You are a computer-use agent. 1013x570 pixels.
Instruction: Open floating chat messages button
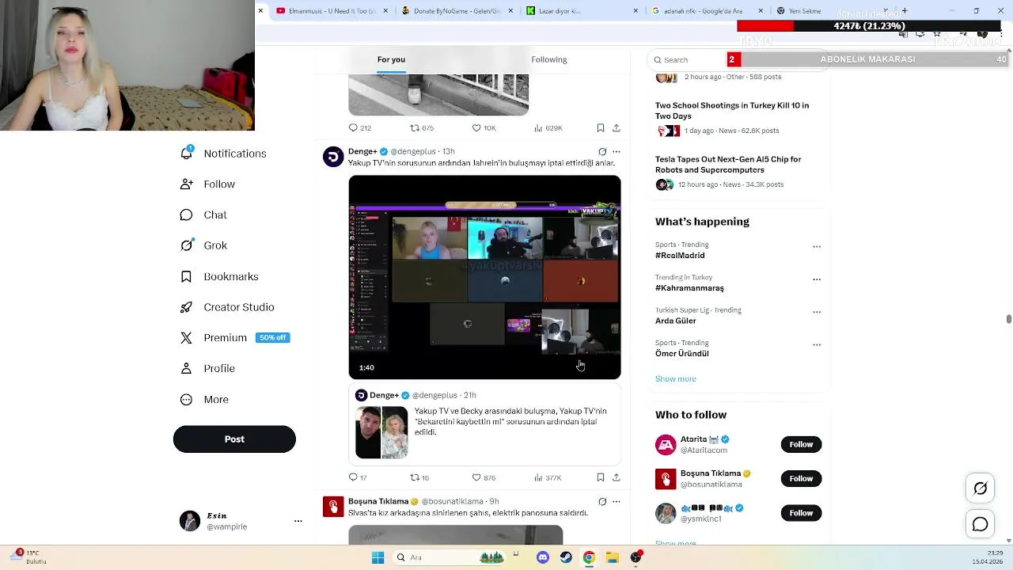981,524
